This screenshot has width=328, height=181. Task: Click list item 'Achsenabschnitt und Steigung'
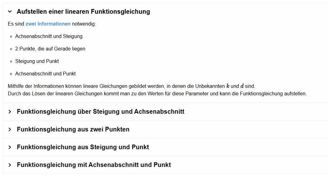(49, 36)
